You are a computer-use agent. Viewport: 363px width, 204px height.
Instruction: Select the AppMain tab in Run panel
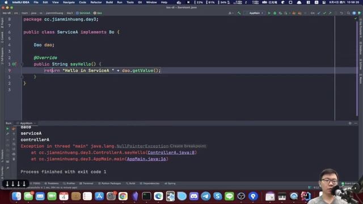click(x=26, y=124)
